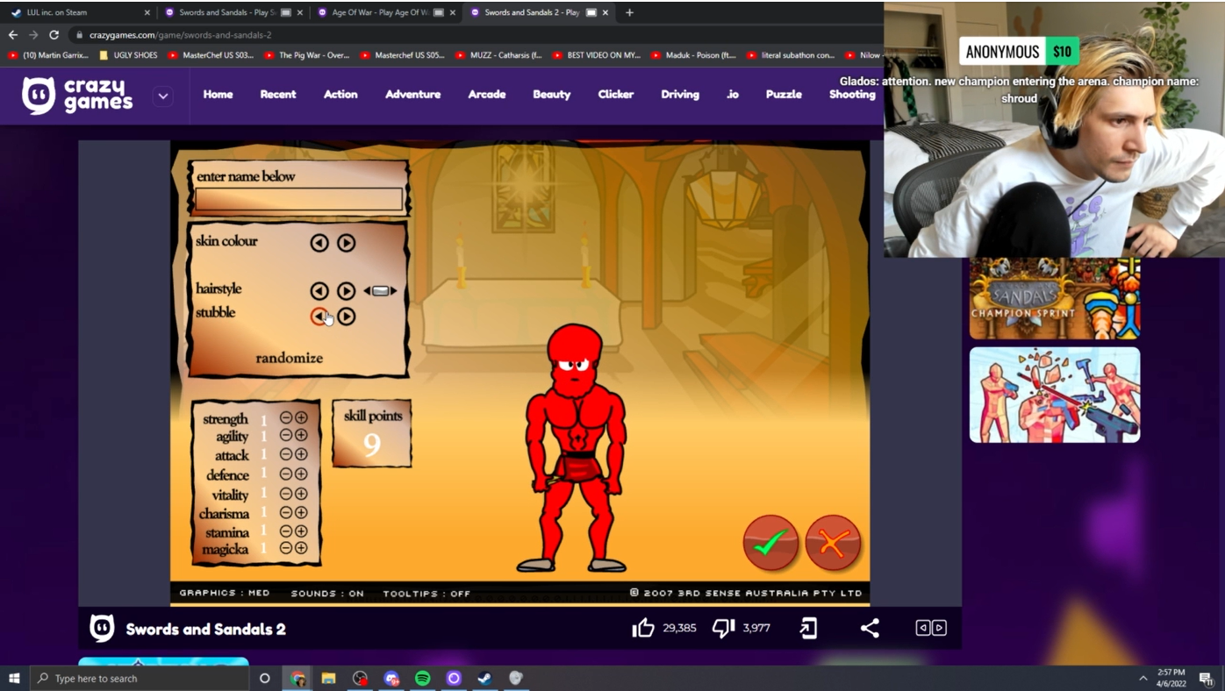The image size is (1225, 691).
Task: Click the taskbar search box
Action: pos(140,678)
